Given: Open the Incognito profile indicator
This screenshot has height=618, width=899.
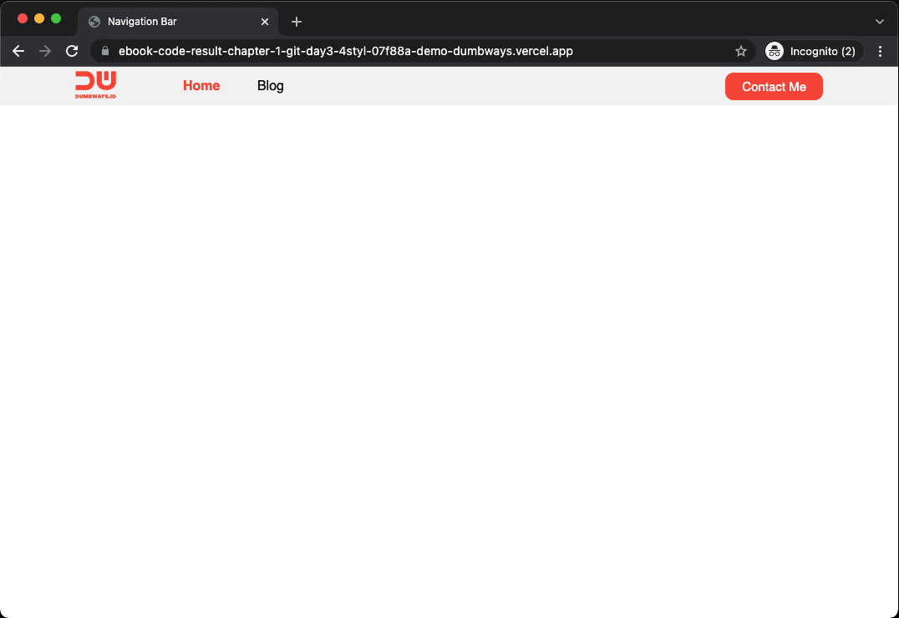Looking at the screenshot, I should (814, 51).
